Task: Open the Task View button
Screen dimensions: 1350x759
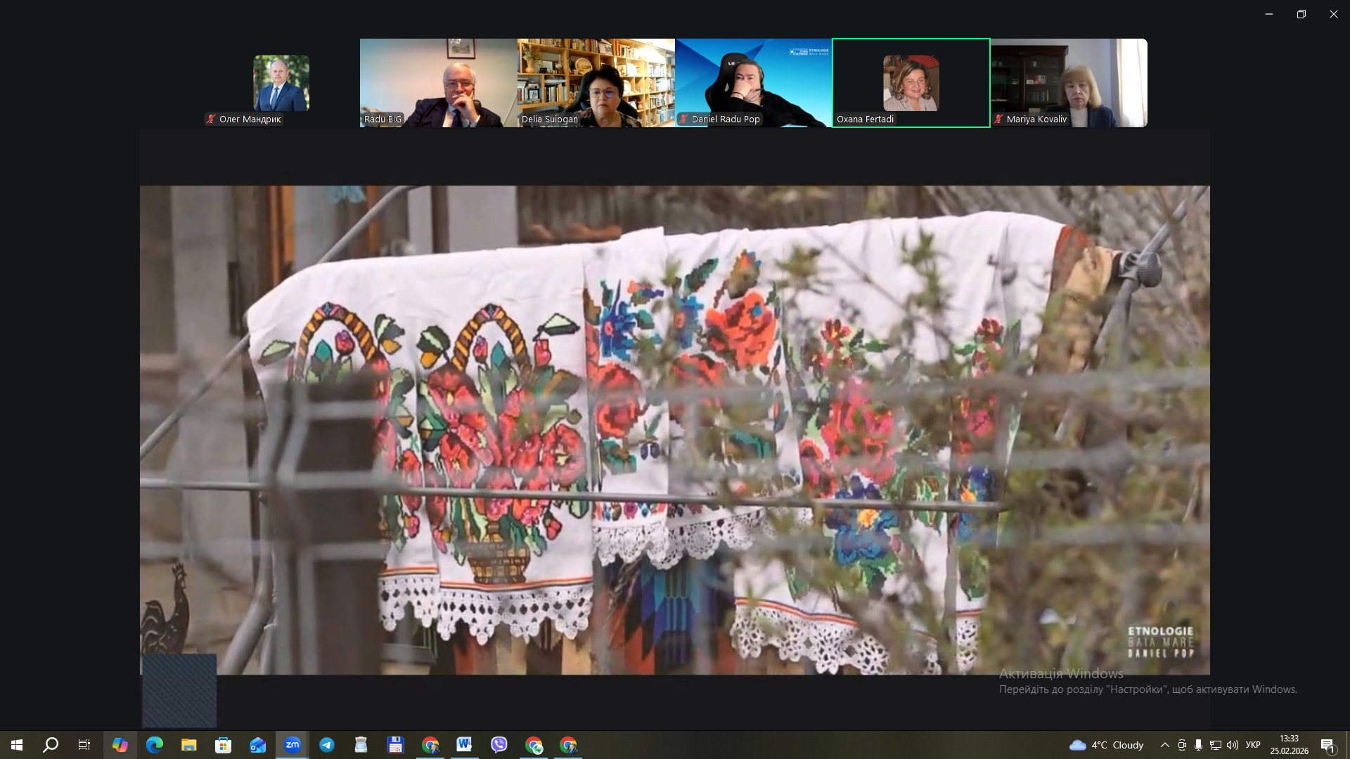Action: point(84,745)
